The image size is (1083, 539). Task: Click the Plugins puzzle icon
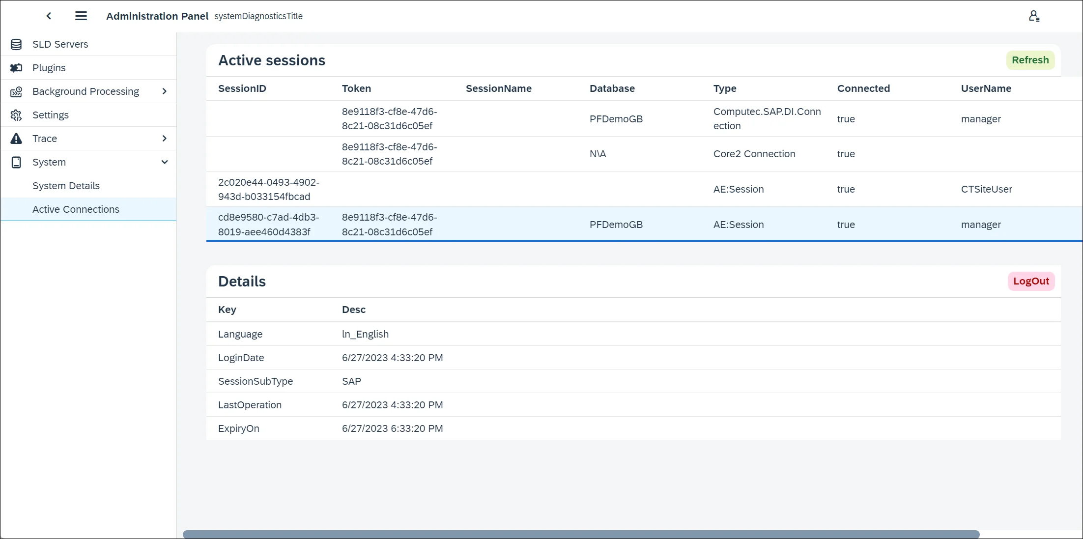[16, 68]
